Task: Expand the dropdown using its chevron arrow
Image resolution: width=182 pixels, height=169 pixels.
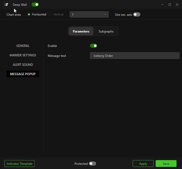Action: pos(105,14)
